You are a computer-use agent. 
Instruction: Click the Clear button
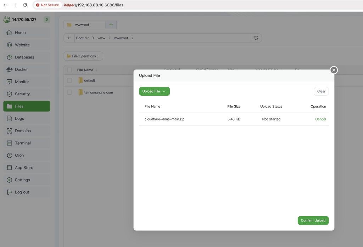coord(321,91)
